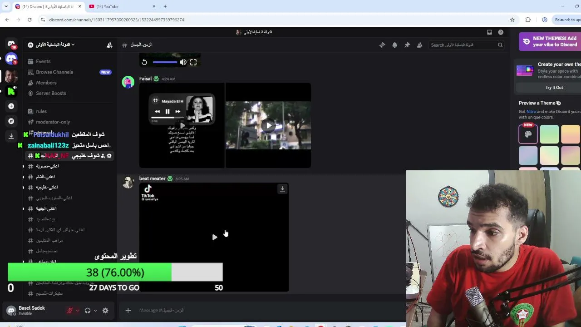The height and width of the screenshot is (327, 581).
Task: Click the search magnifier icon
Action: (500, 45)
